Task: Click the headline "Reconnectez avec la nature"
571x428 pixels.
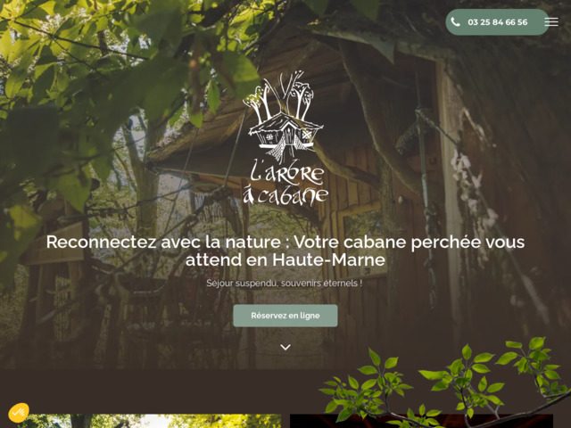Action: pos(163,242)
